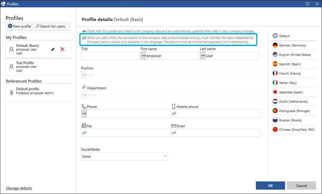Image resolution: width=322 pixels, height=194 pixels.
Task: Select Test Profile in My Profiles
Action: click(x=38, y=66)
